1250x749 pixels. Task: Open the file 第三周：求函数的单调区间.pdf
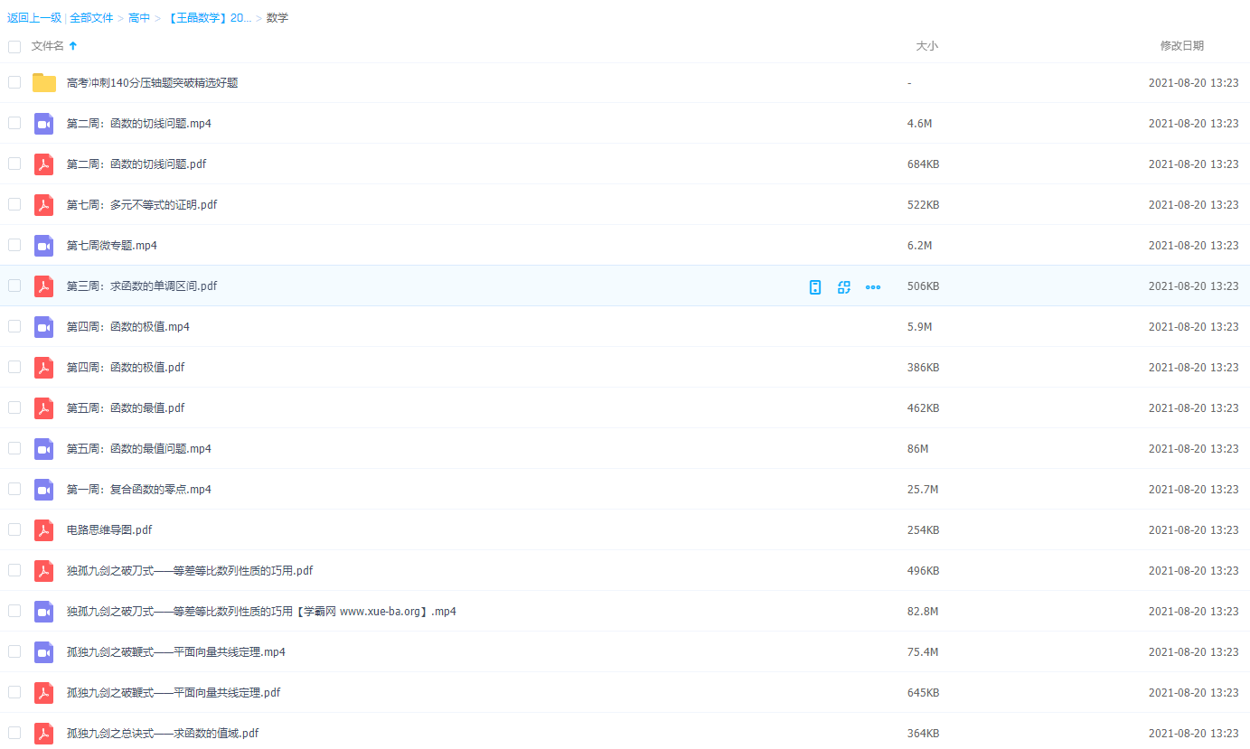pyautogui.click(x=142, y=286)
